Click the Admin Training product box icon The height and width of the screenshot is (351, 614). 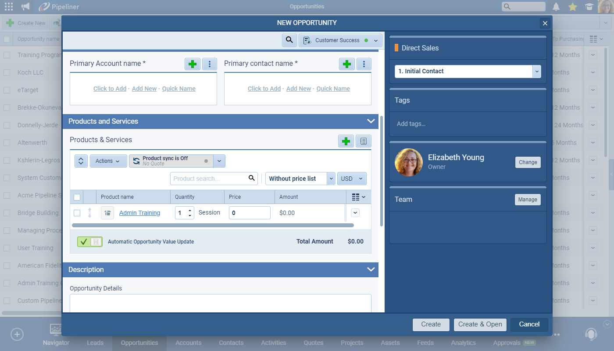pyautogui.click(x=107, y=213)
